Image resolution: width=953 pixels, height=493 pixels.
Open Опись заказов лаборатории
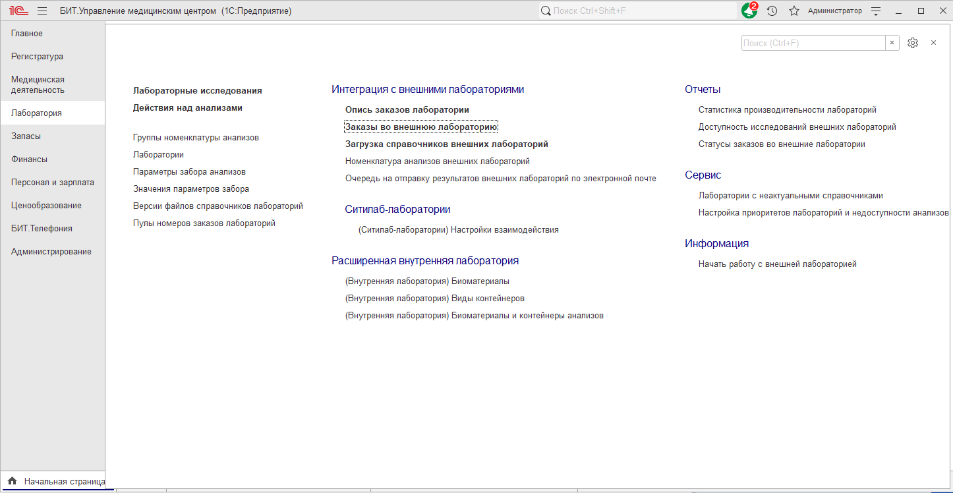click(407, 109)
